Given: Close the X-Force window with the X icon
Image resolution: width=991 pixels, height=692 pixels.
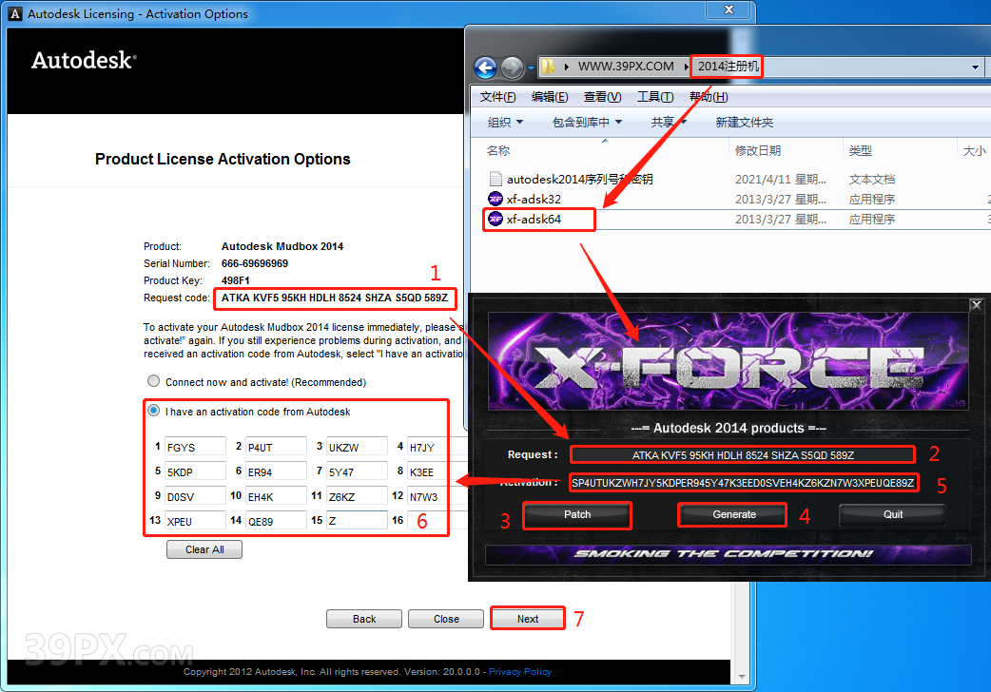Looking at the screenshot, I should click(x=976, y=305).
